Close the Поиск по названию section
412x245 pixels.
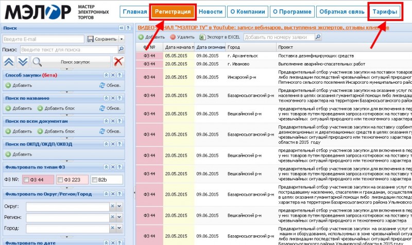click(113, 98)
